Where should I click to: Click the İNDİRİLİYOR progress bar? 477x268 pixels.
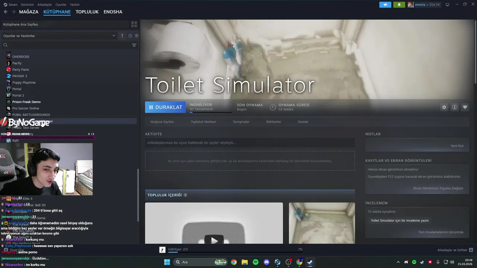click(x=210, y=112)
